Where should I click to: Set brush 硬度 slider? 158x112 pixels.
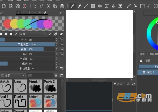click(27, 49)
